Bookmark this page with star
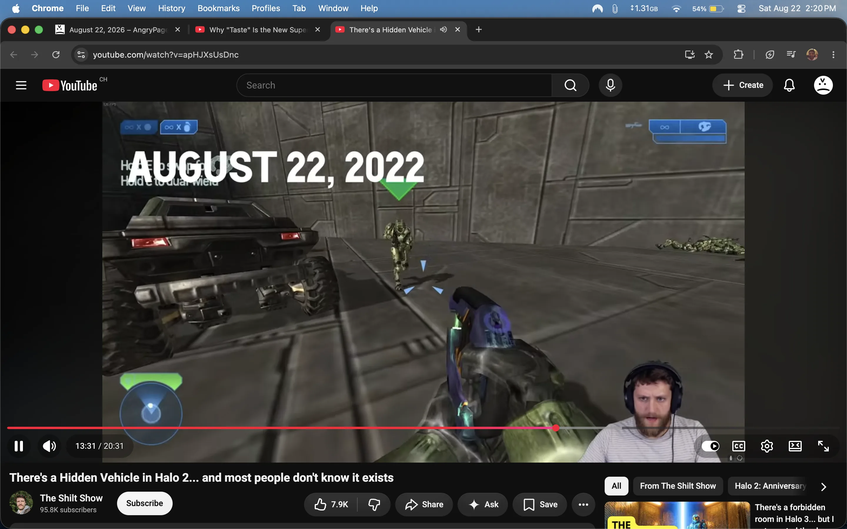Screen dimensions: 847x529 point(709,55)
